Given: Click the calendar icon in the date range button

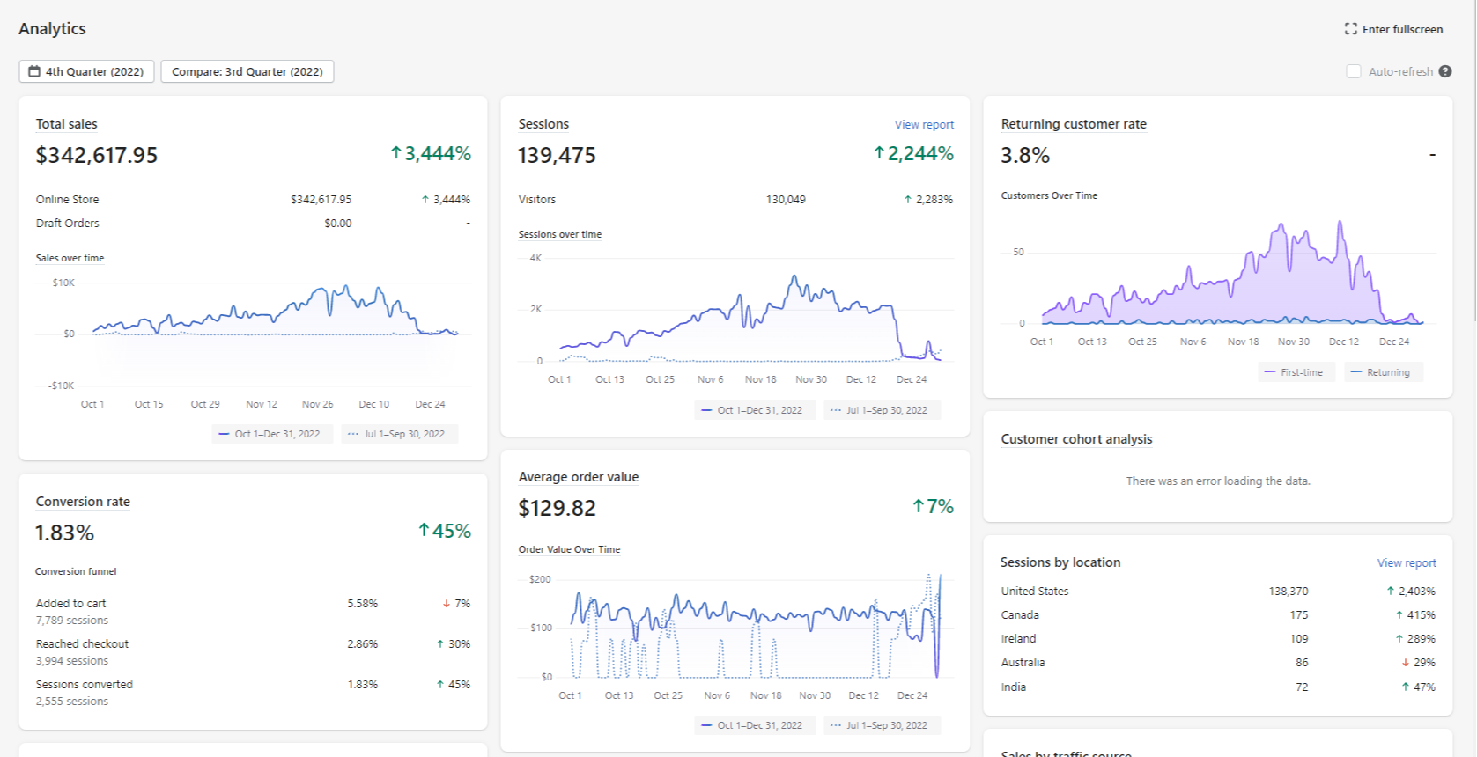Looking at the screenshot, I should click(34, 71).
